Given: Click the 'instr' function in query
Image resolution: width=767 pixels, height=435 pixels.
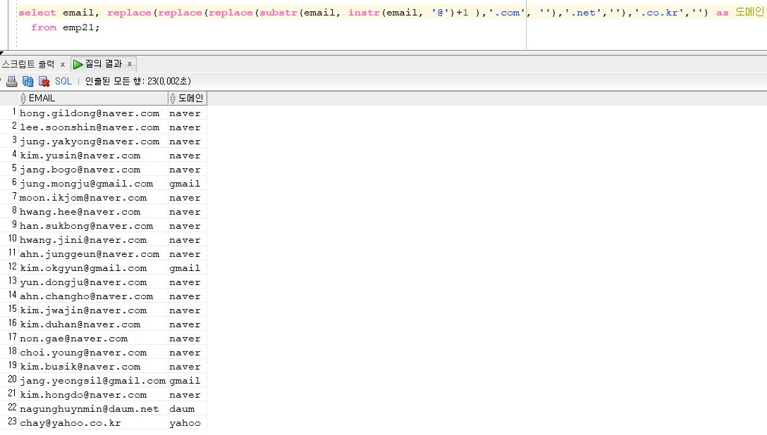Looking at the screenshot, I should point(364,13).
